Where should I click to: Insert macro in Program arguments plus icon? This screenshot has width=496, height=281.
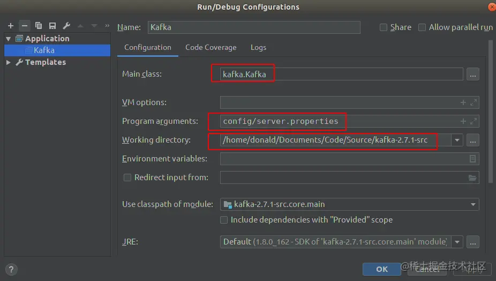click(x=463, y=121)
